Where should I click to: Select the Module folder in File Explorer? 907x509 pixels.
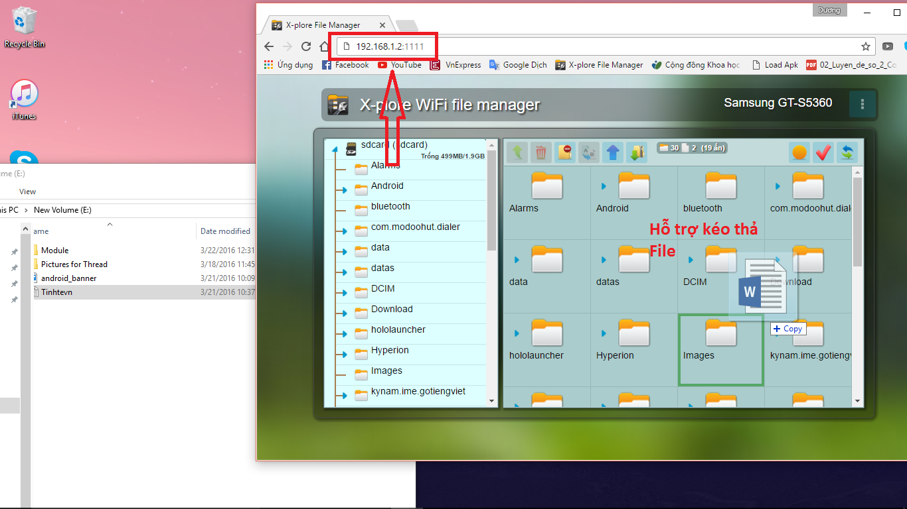pyautogui.click(x=54, y=250)
